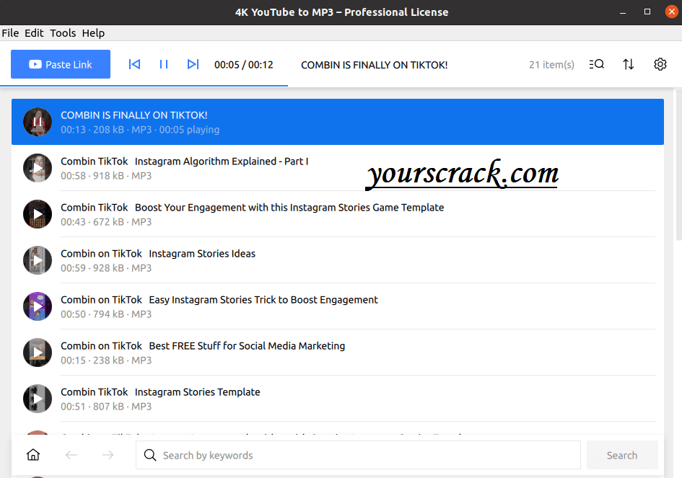This screenshot has width=682, height=478.
Task: Open the Edit menu
Action: click(34, 33)
